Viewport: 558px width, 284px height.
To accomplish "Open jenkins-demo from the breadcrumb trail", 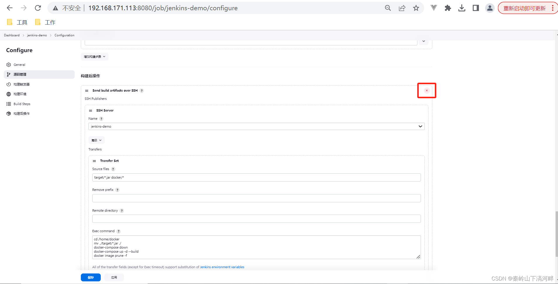I will (x=37, y=35).
